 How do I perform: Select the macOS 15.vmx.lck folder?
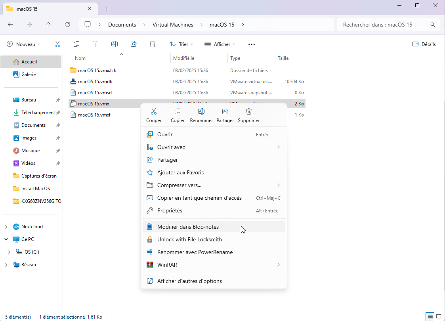97,71
